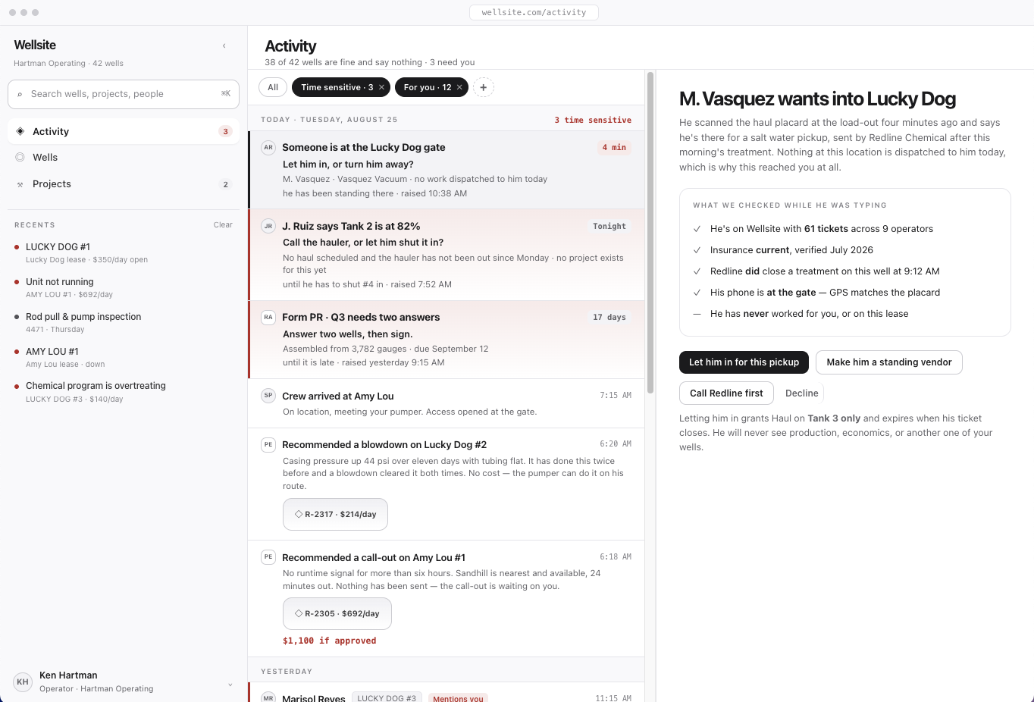This screenshot has width=1034, height=702.
Task: Click the Tonight deadline badge
Action: pos(609,226)
